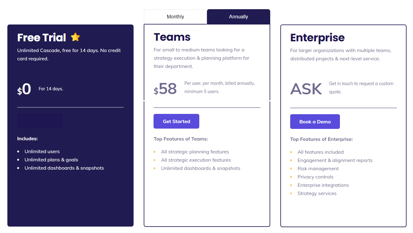Switch to the Monthly billing tab
This screenshot has height=233, width=413.
(175, 17)
